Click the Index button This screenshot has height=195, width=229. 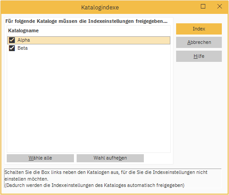pos(199,29)
